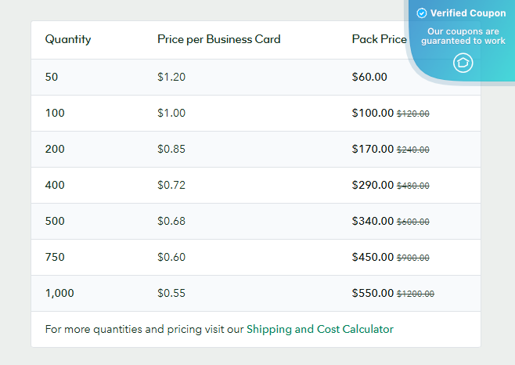Click the $0.85 per card price
Viewport: 515px width, 365px height.
[x=171, y=149]
